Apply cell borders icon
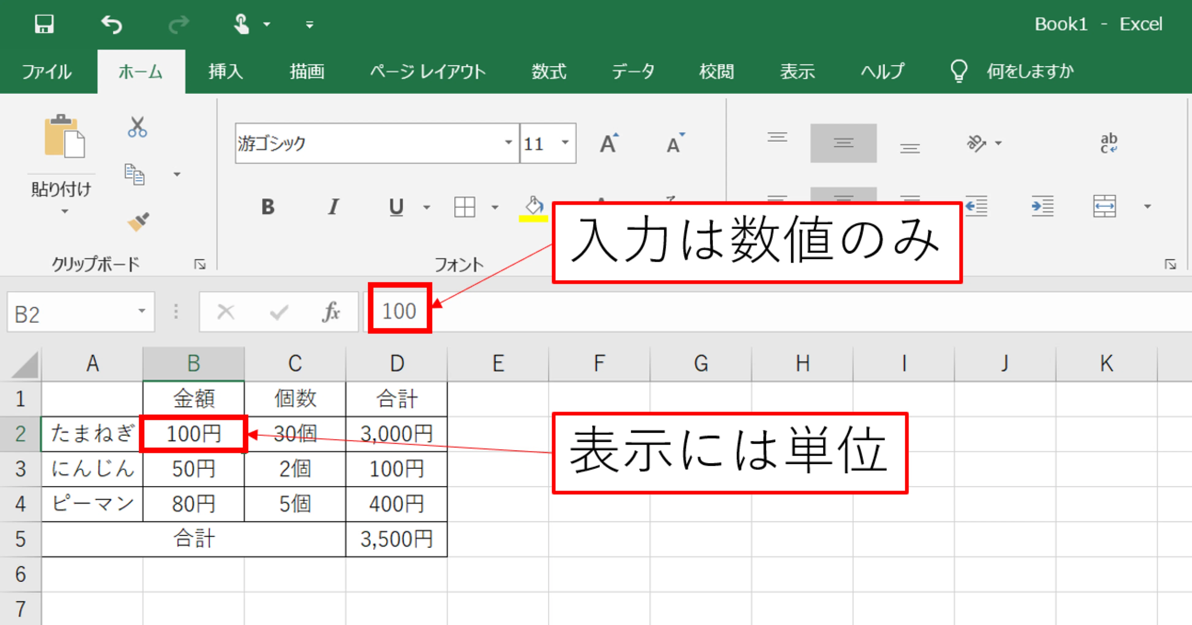Screen dimensions: 1192x625 464,207
